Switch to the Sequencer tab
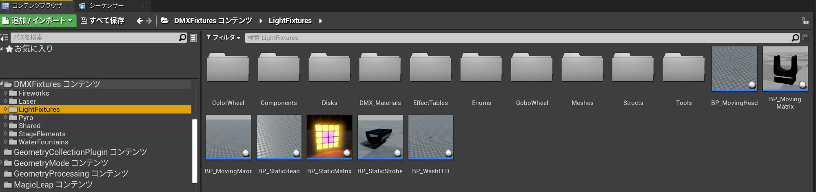816x192 pixels. [x=106, y=6]
